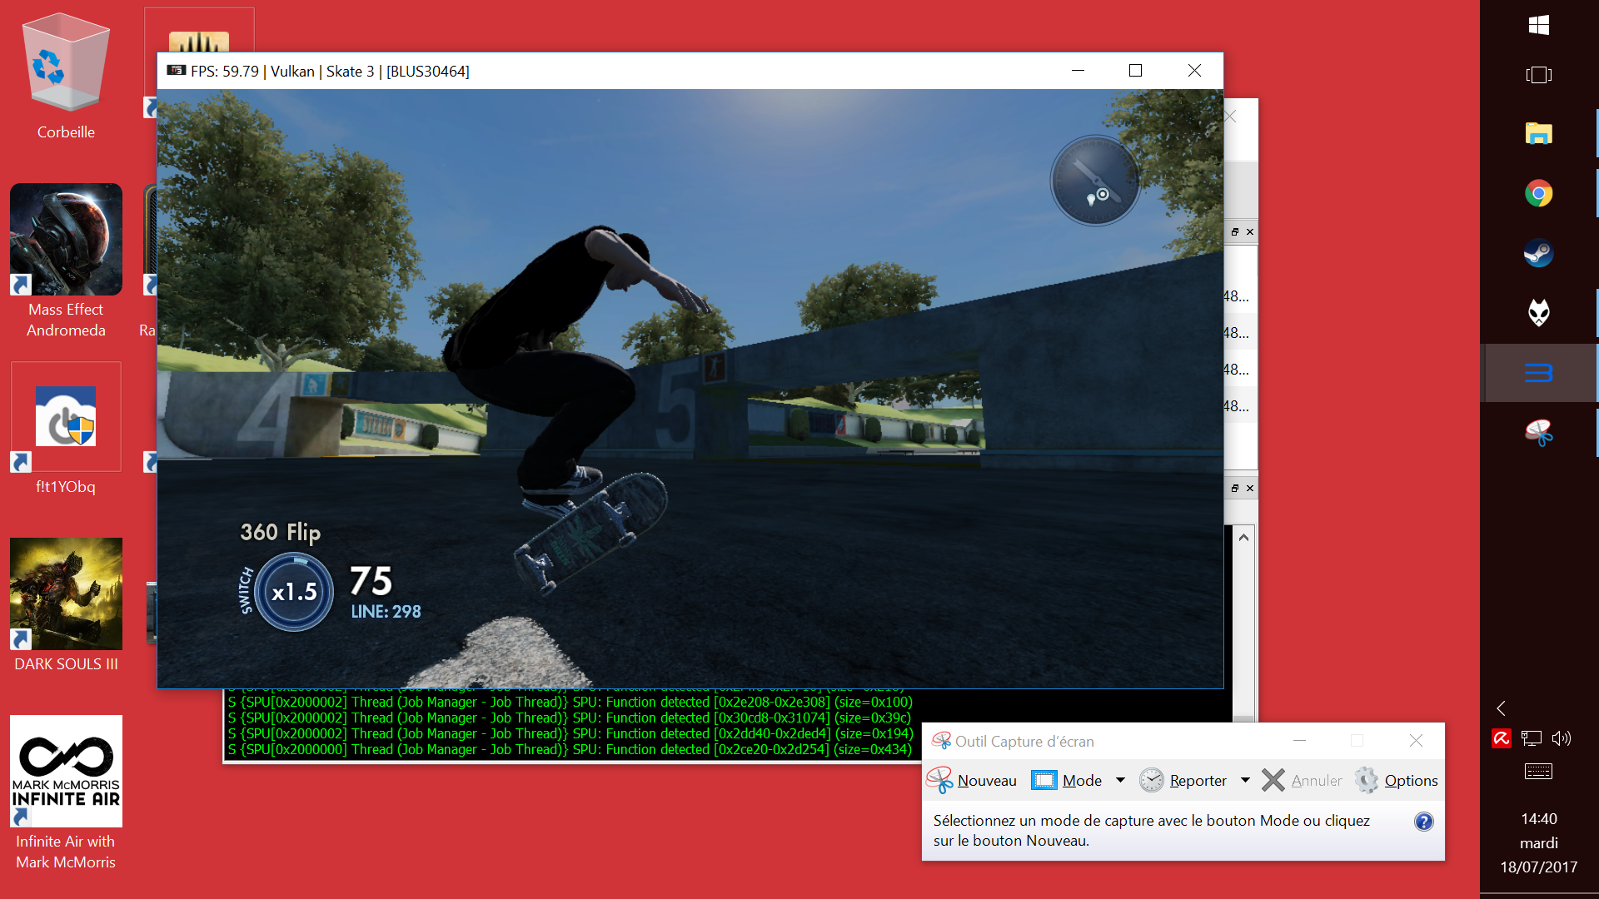Undock the RPCS3 log panel float button
Screen dimensions: 1599x899
tap(1235, 489)
